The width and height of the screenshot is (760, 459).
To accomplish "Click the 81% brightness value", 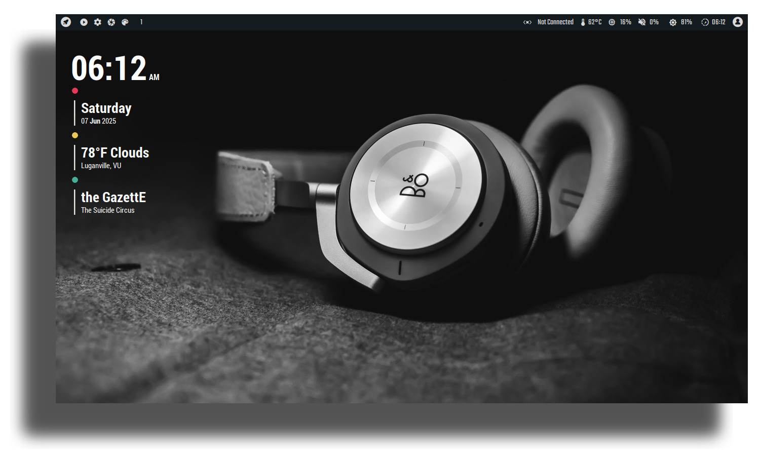I will point(687,22).
